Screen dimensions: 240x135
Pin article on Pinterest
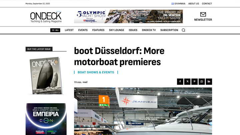[194, 82]
